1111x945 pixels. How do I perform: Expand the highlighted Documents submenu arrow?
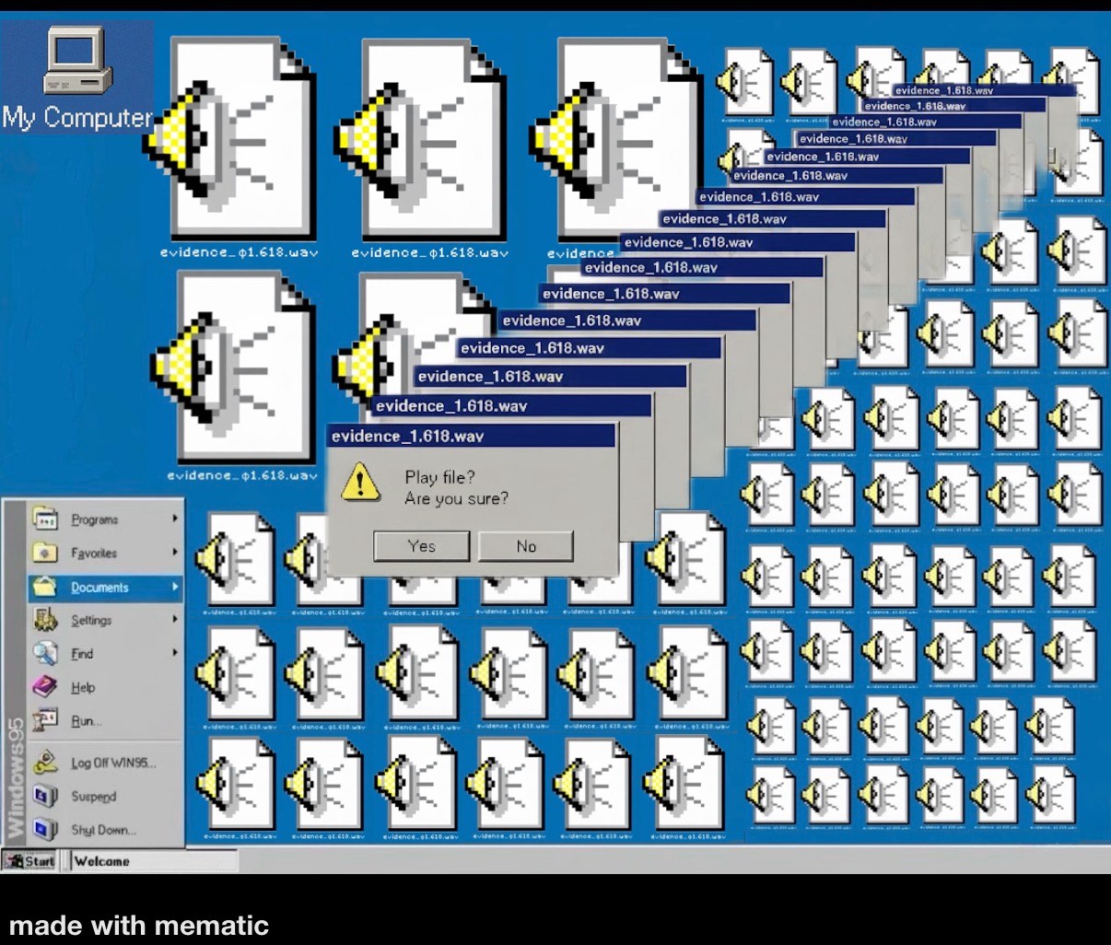(174, 587)
